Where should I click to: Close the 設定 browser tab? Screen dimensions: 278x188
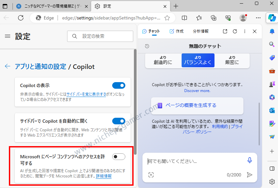(165, 7)
